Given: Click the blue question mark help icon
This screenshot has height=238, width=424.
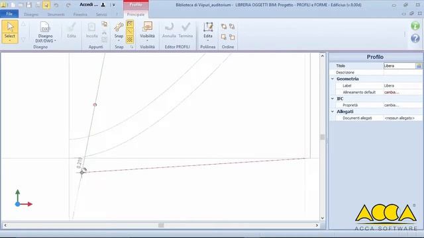Looking at the screenshot, I should point(415,38).
